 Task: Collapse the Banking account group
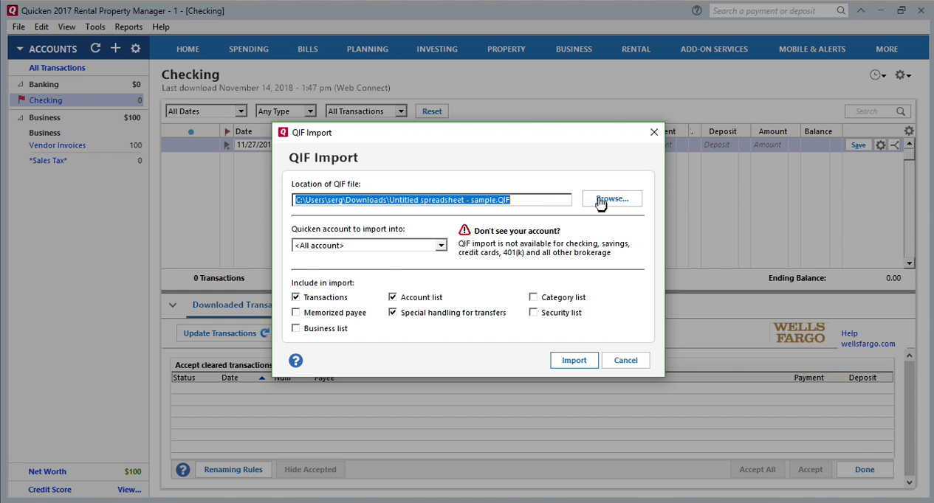point(21,85)
